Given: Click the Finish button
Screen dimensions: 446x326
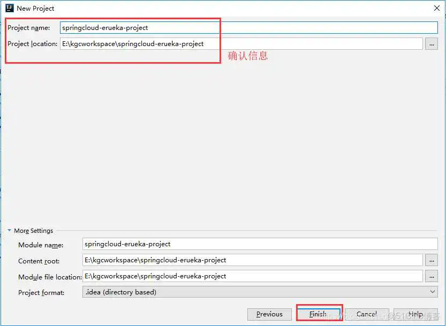Looking at the screenshot, I should [318, 314].
